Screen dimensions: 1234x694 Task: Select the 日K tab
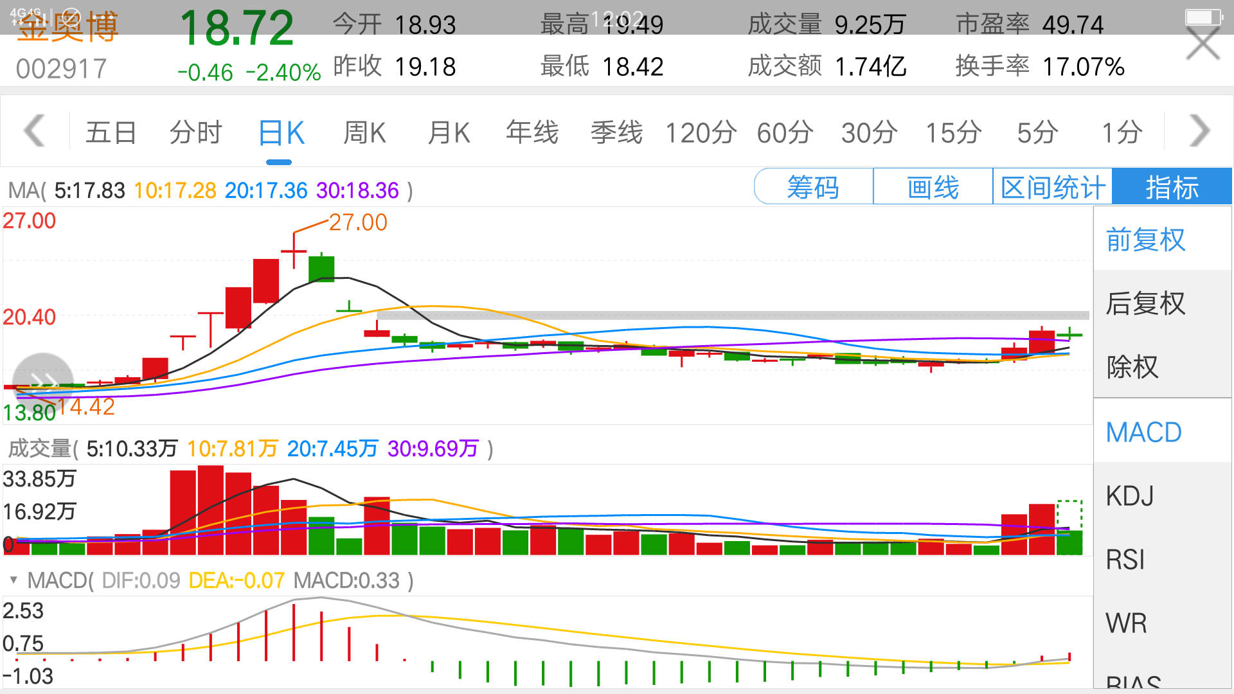pos(281,133)
